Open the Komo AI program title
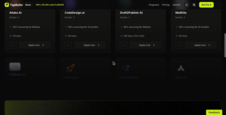 tap(181, 78)
